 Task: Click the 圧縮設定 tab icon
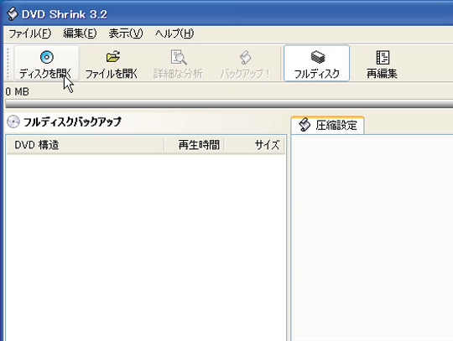click(305, 125)
